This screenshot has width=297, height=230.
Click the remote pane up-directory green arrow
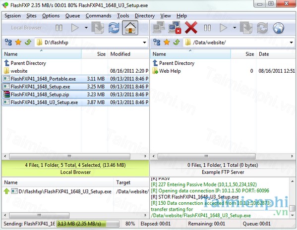tap(177, 42)
